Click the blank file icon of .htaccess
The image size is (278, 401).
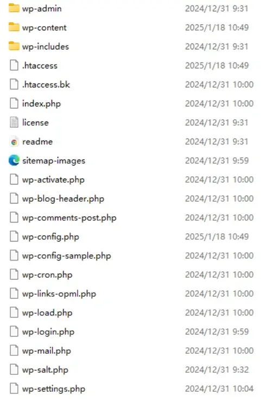point(14,65)
